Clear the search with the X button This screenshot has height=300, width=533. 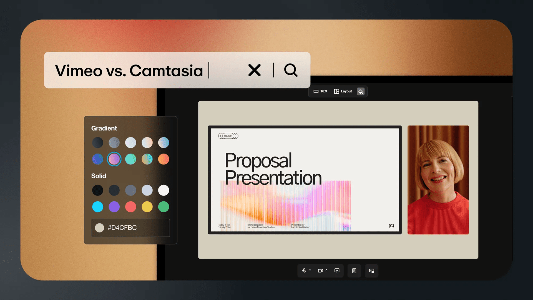coord(254,70)
